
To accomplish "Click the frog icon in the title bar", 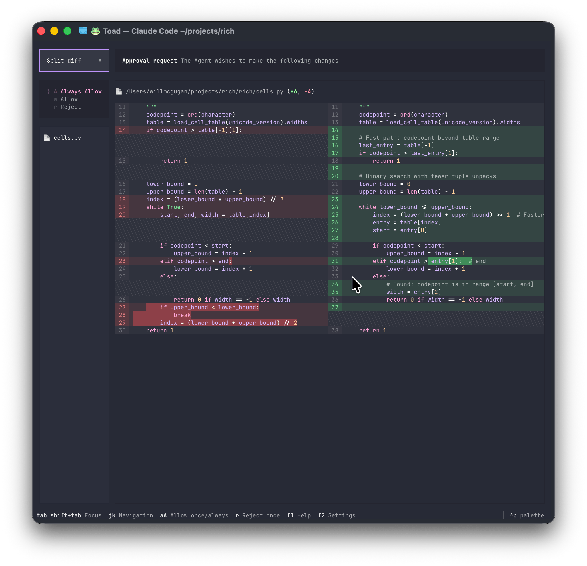I will click(x=95, y=31).
